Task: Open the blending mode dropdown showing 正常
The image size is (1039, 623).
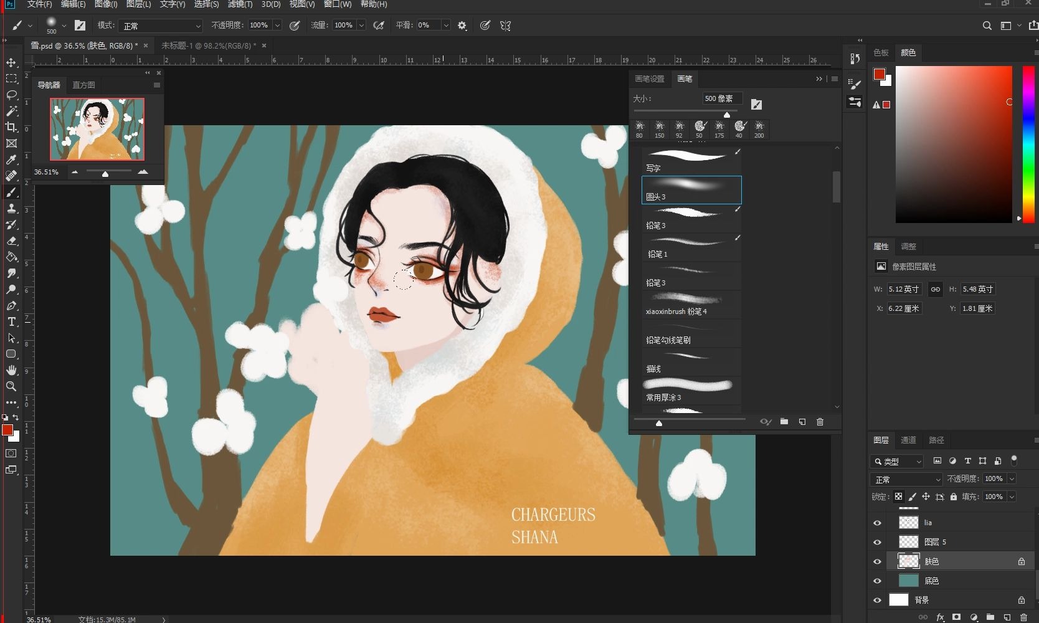Action: (x=906, y=479)
